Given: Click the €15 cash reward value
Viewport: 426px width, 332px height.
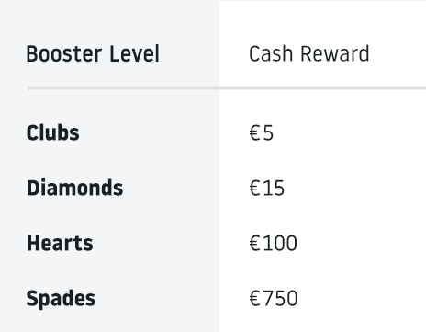Looking at the screenshot, I should [x=267, y=188].
